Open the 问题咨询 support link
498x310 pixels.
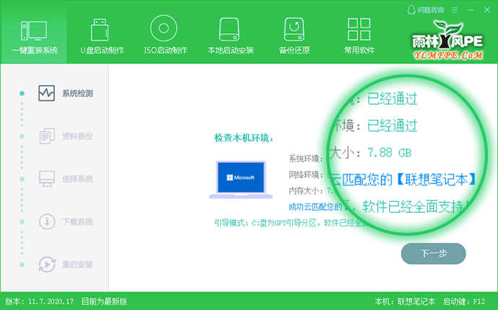[x=430, y=10]
